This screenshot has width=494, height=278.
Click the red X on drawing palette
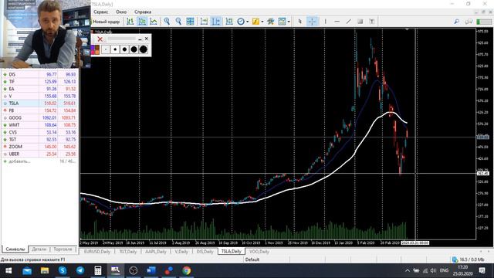click(100, 39)
